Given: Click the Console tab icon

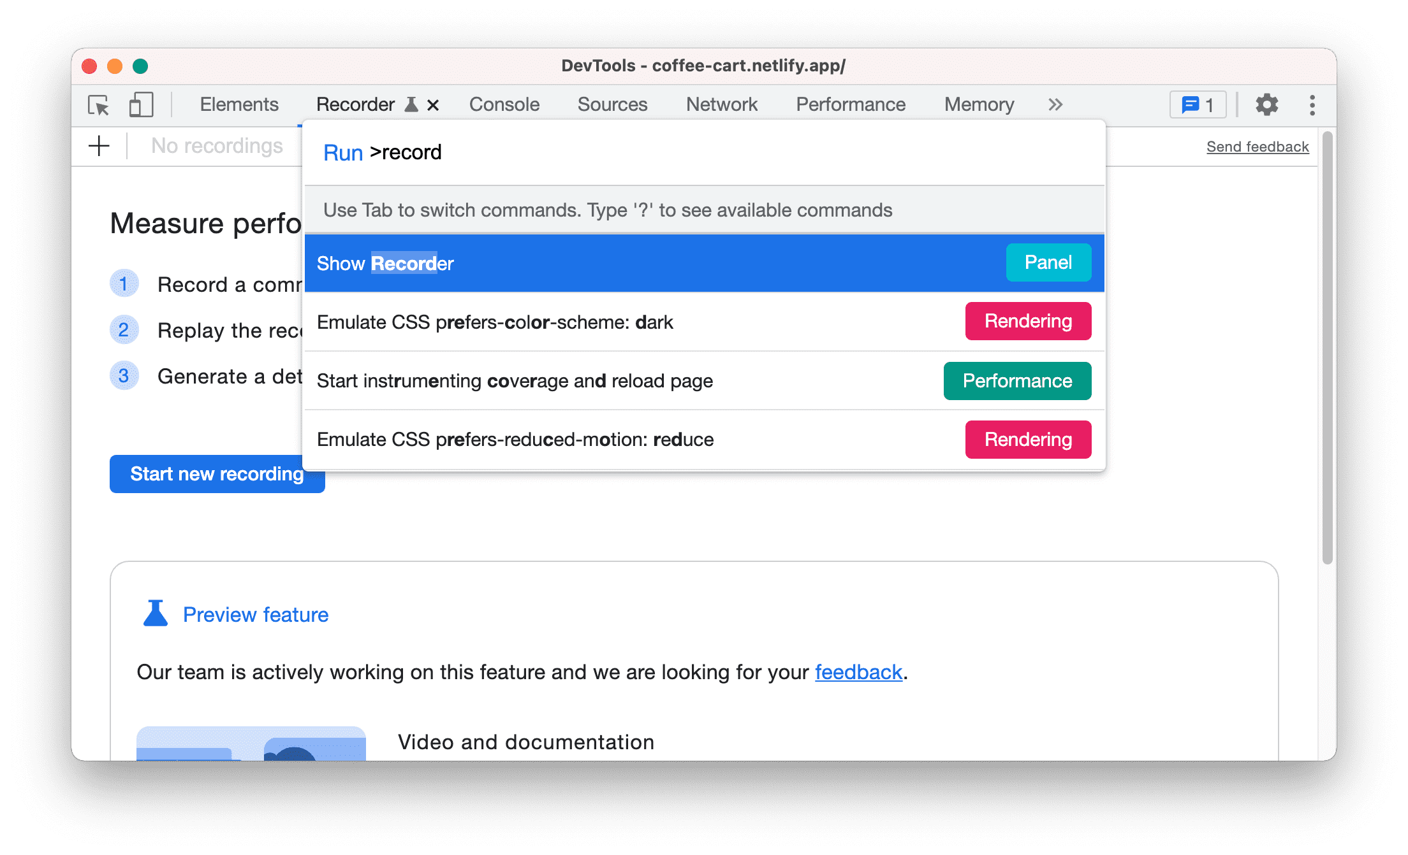Looking at the screenshot, I should [x=503, y=103].
